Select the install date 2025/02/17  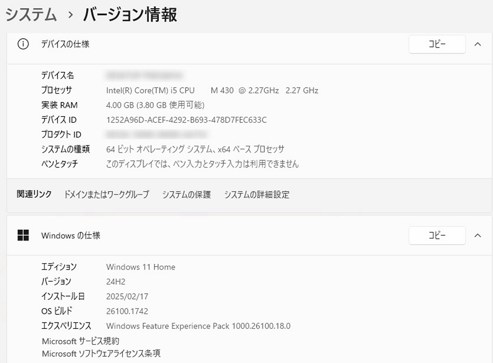[x=127, y=297]
